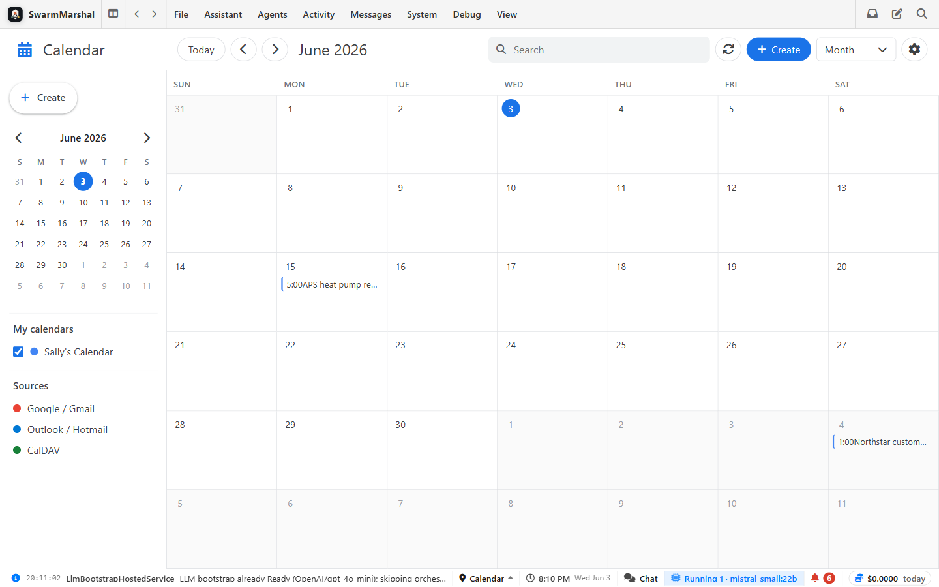This screenshot has width=939, height=587.
Task: Click the green CalDAV color dot
Action: pos(17,450)
